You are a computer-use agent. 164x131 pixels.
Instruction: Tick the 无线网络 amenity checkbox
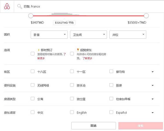click(x=33, y=85)
